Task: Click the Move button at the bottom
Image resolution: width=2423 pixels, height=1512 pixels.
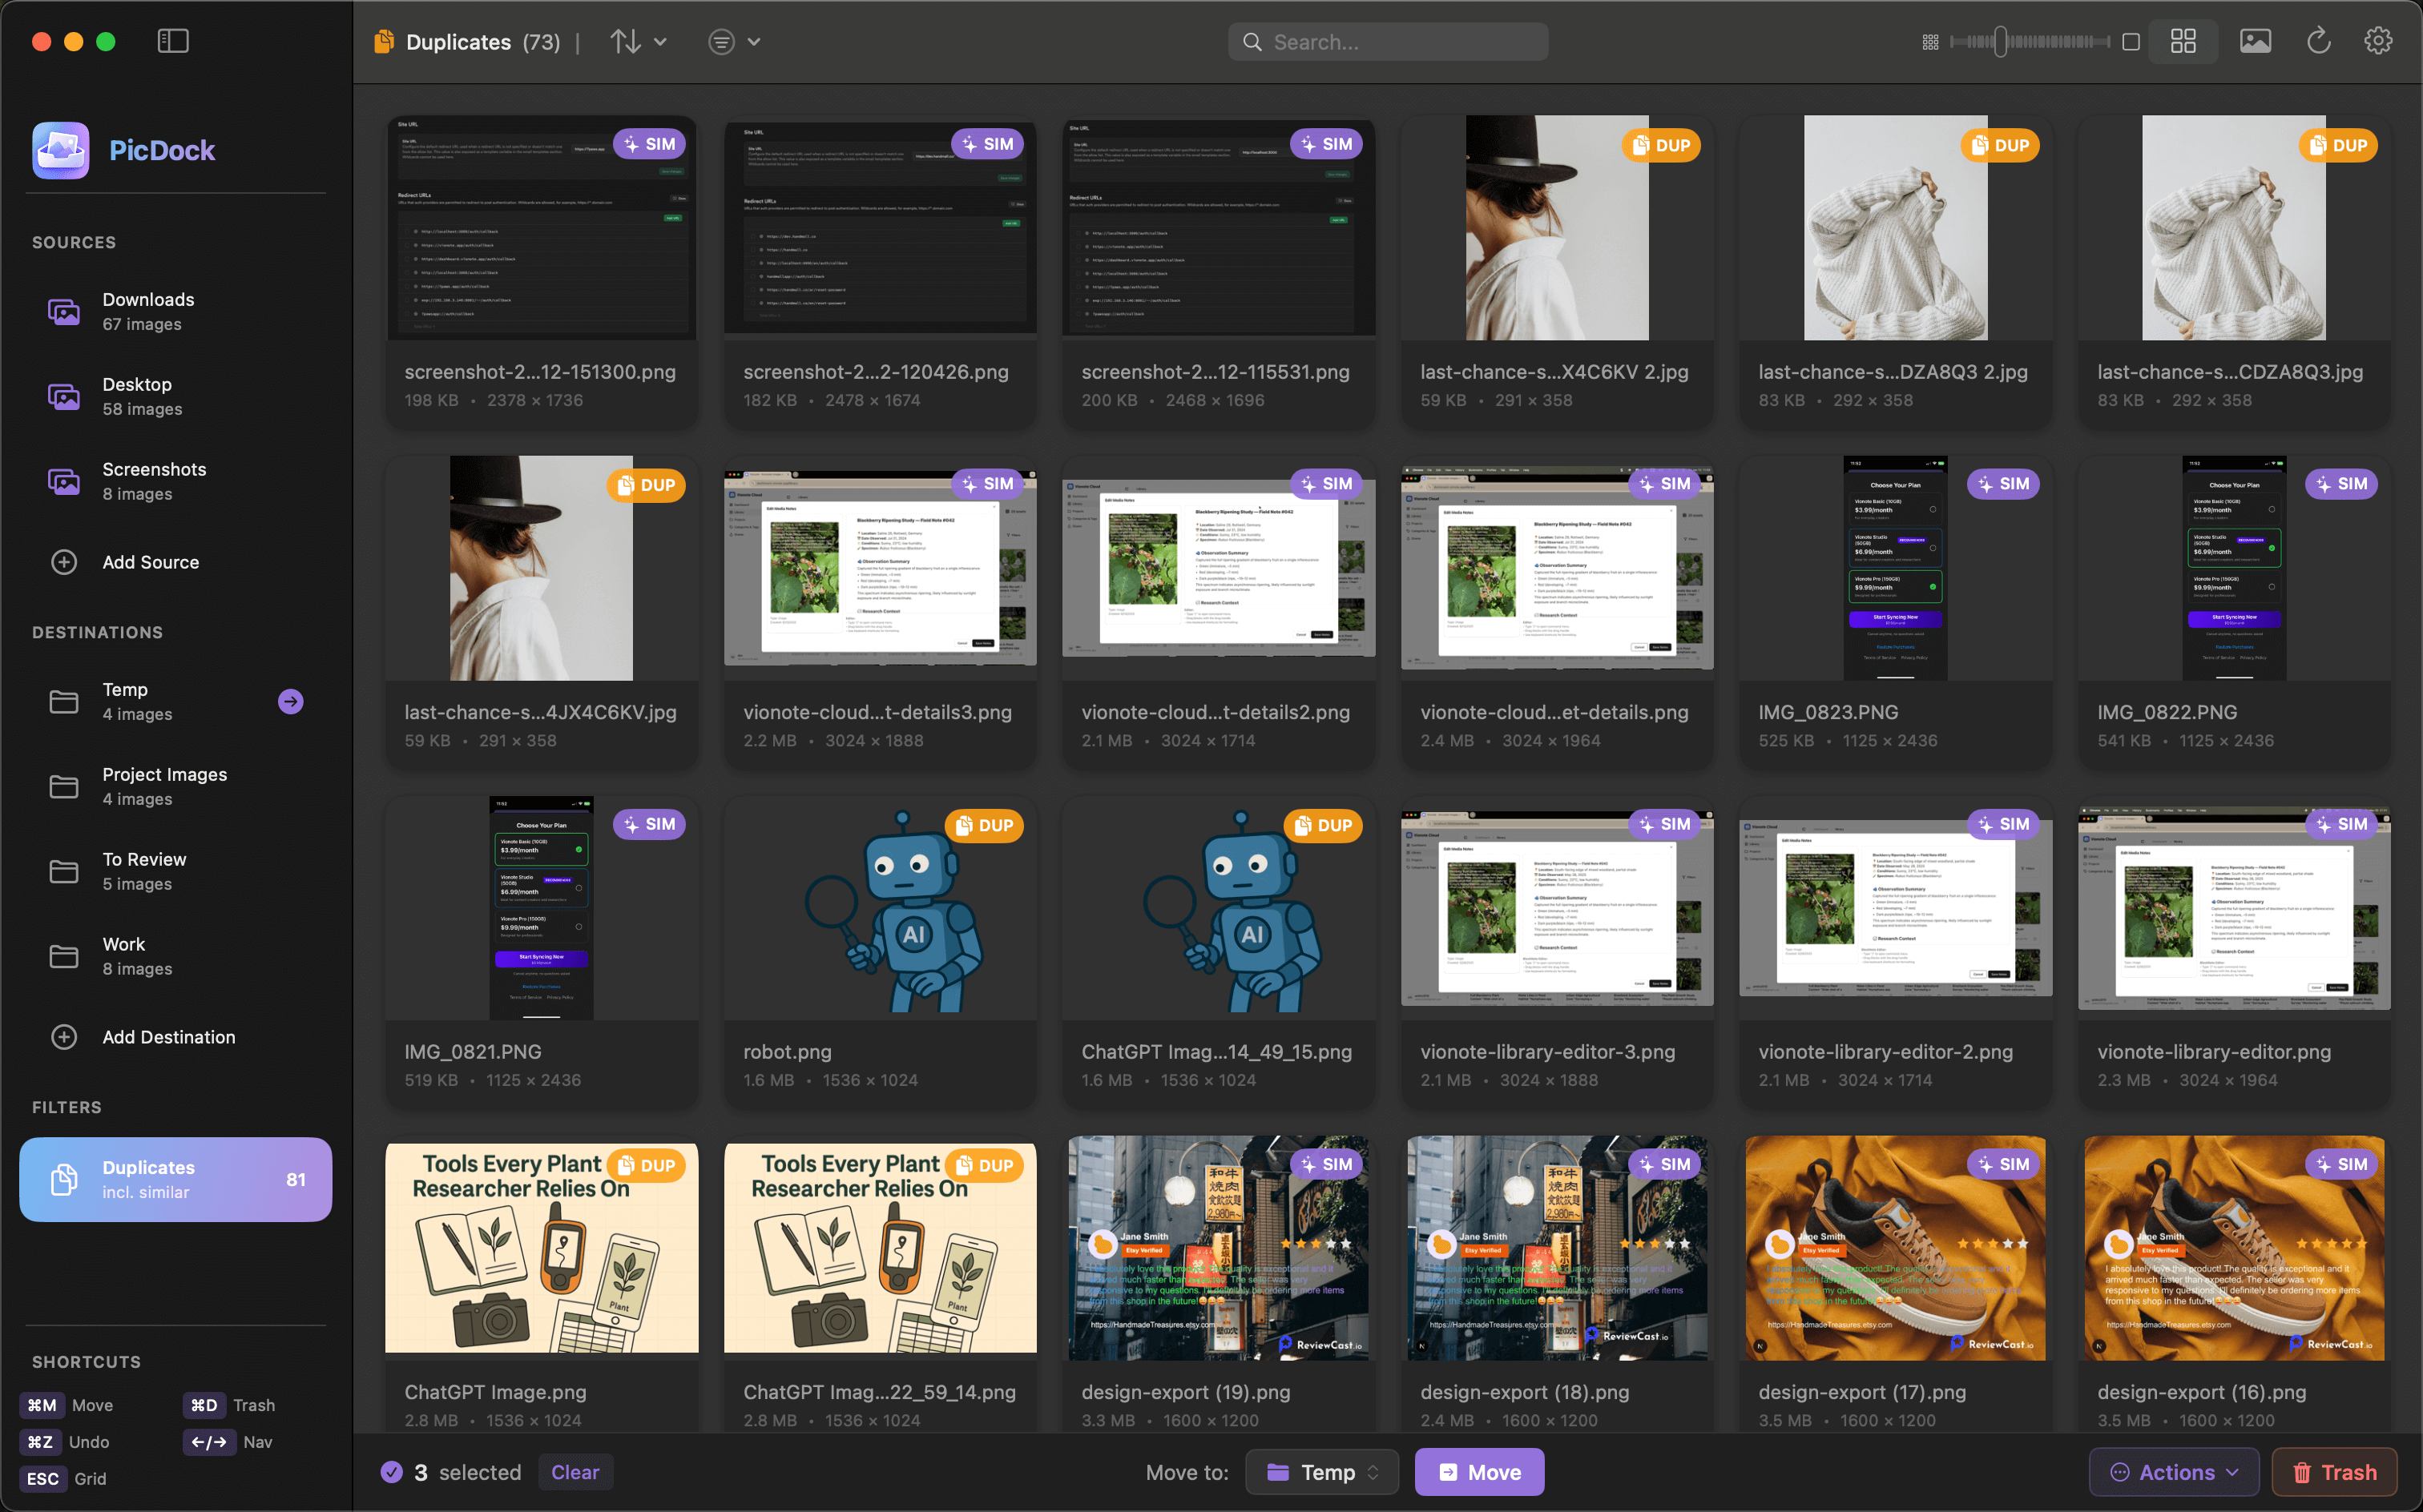Action: coord(1478,1472)
